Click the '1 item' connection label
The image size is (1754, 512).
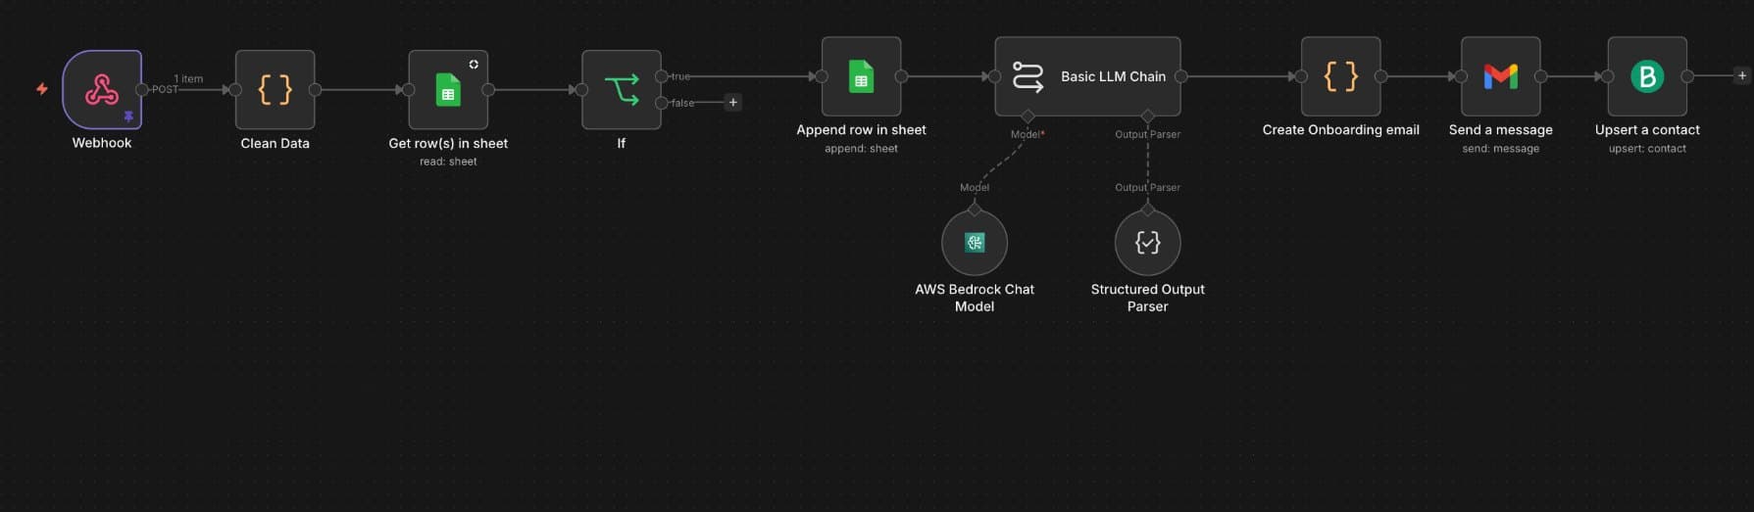(x=188, y=78)
